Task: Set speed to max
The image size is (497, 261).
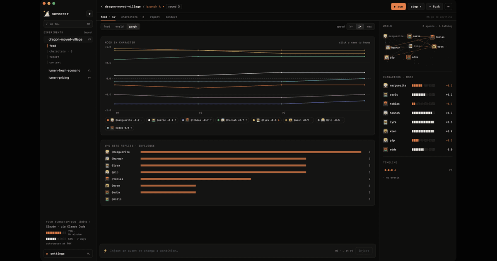Action: pos(369,27)
